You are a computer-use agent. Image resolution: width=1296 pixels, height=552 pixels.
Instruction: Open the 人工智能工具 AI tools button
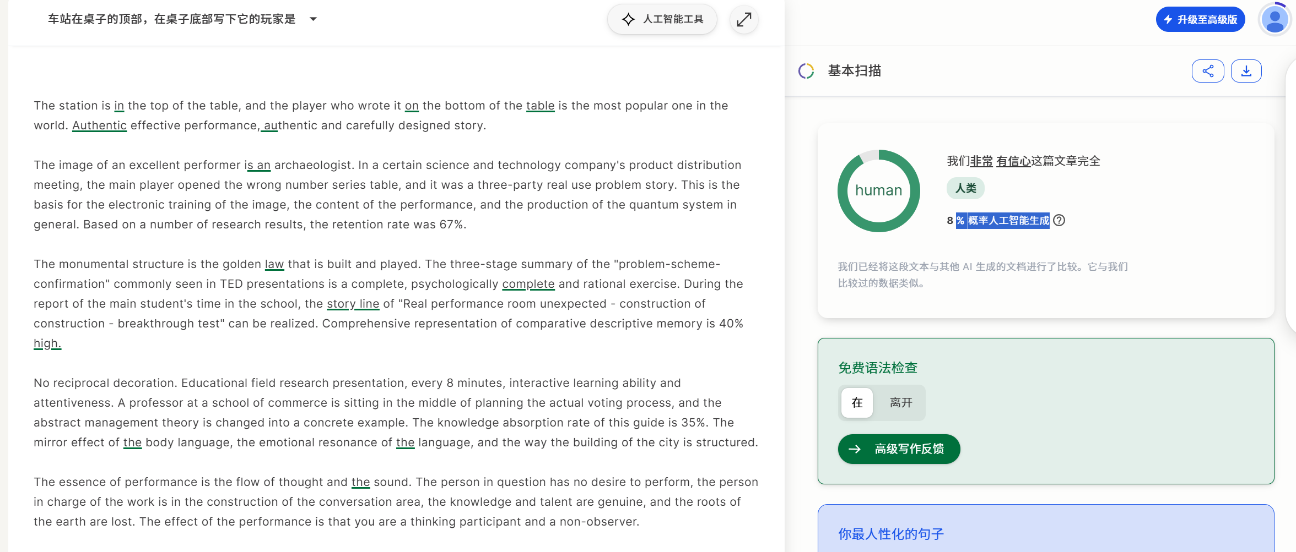tap(662, 19)
